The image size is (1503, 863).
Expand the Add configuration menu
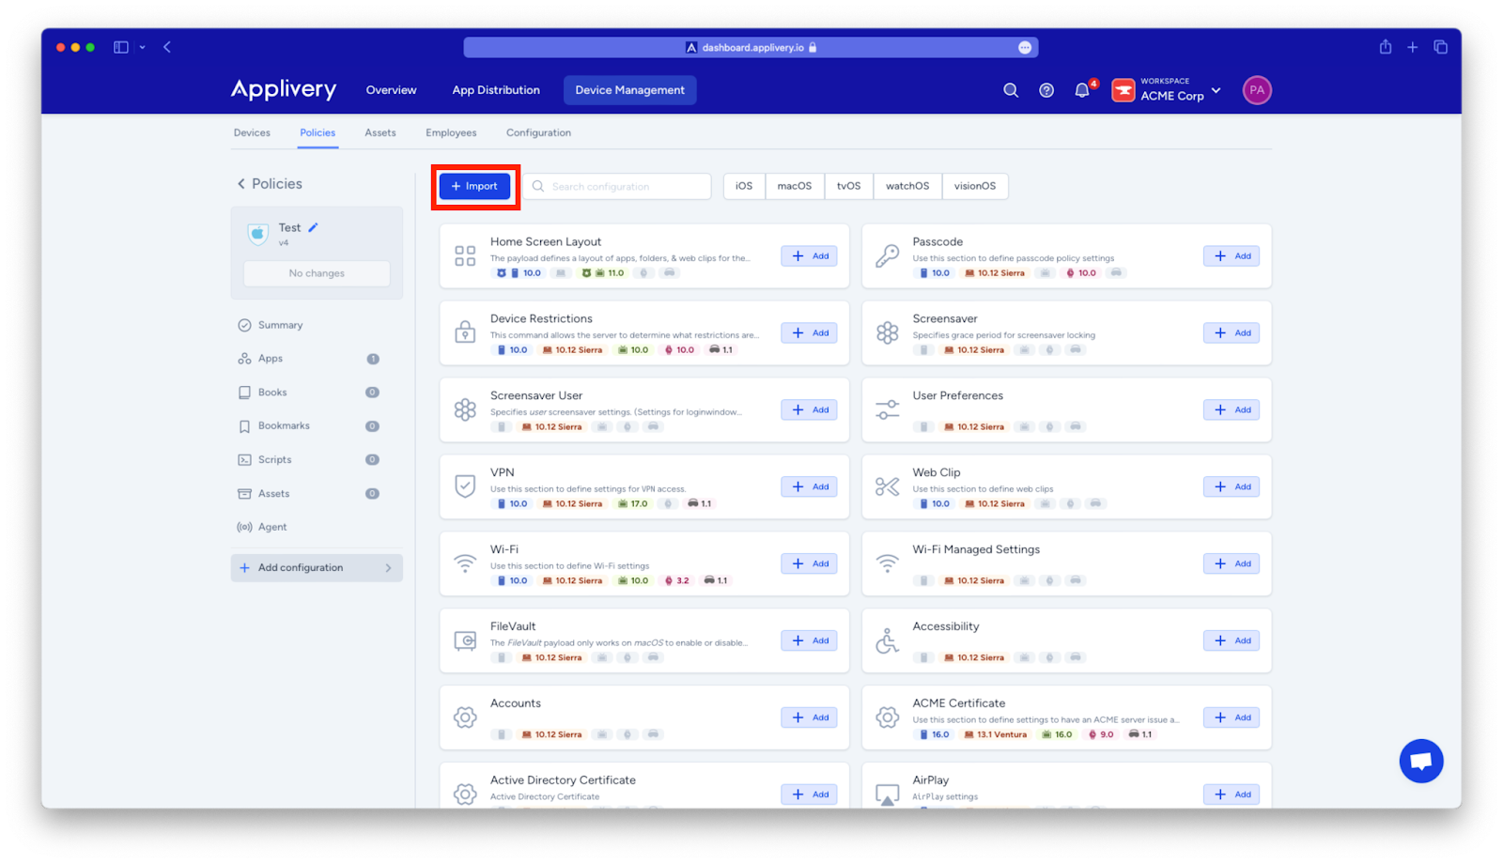tap(317, 567)
